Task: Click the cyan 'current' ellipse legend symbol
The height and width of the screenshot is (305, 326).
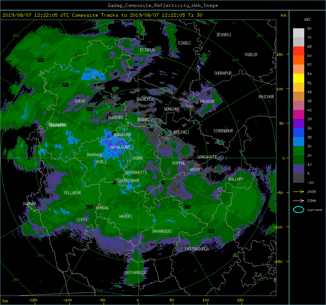Action: 298,210
